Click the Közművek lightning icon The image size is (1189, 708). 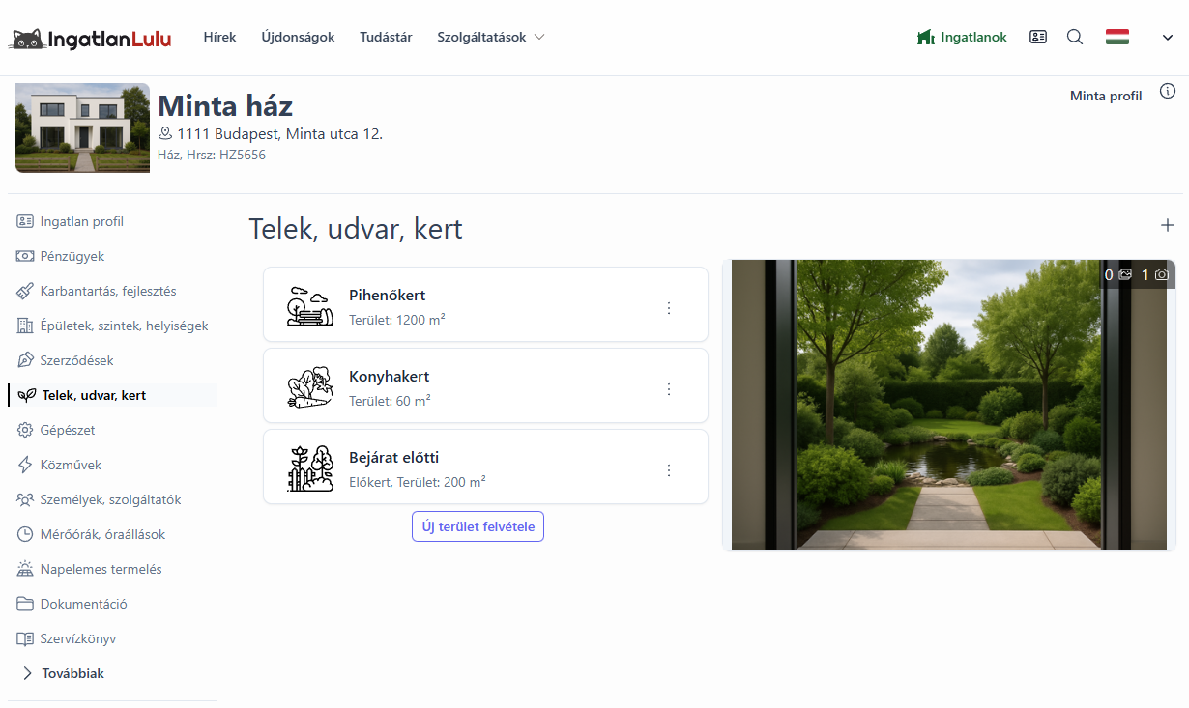click(x=25, y=465)
